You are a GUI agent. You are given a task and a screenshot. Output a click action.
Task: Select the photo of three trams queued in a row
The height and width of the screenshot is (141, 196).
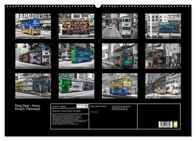pyautogui.click(x=33, y=86)
